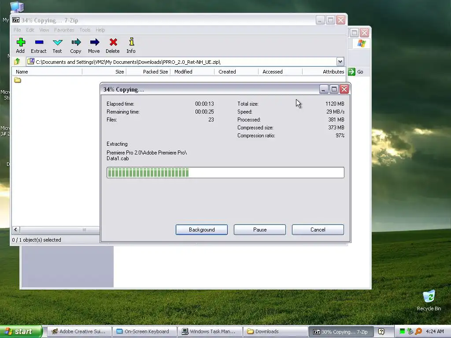The width and height of the screenshot is (451, 338).
Task: Click the 7-Zip Copying taskbar item
Action: click(x=340, y=331)
